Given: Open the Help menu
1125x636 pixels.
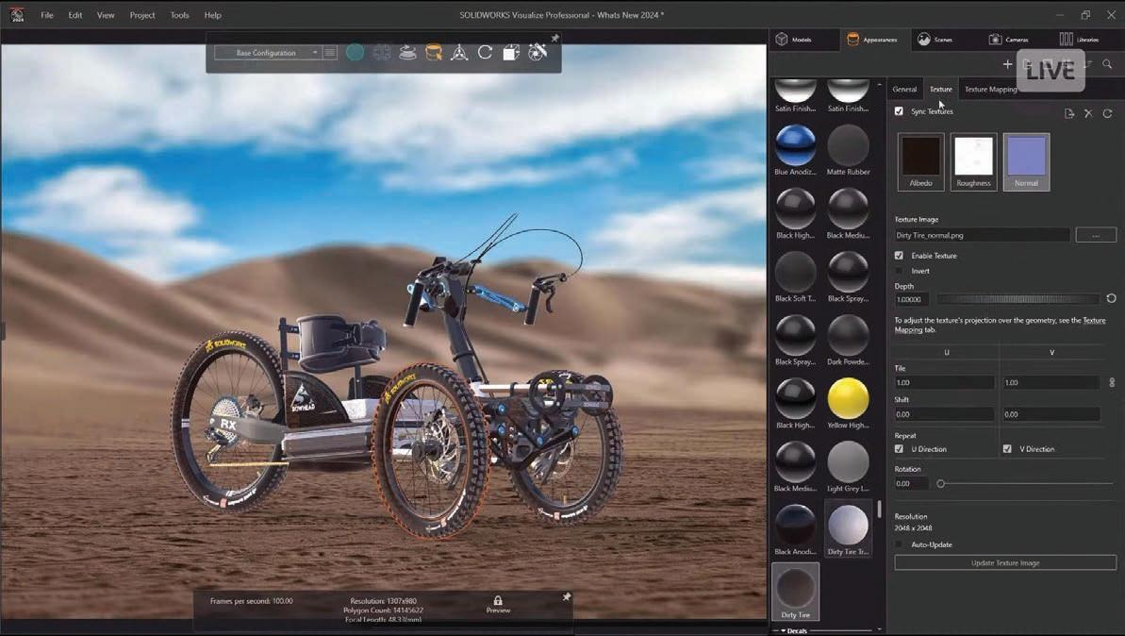Looking at the screenshot, I should point(212,15).
